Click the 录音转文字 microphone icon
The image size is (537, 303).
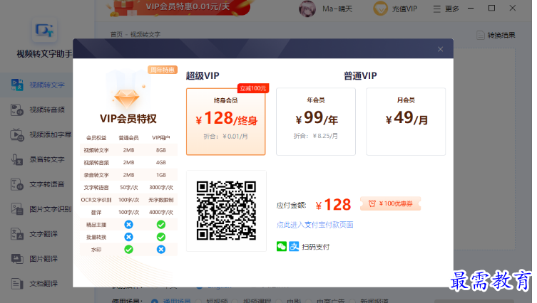point(17,159)
